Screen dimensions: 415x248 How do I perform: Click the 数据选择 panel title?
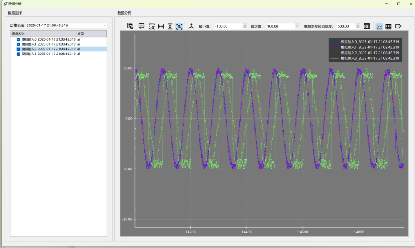[x=15, y=13]
